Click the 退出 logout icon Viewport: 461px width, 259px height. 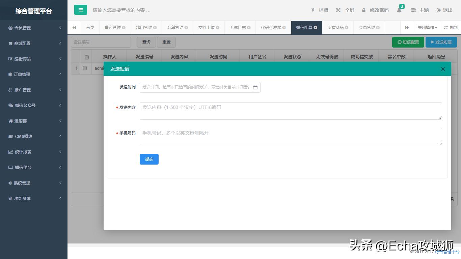point(438,10)
